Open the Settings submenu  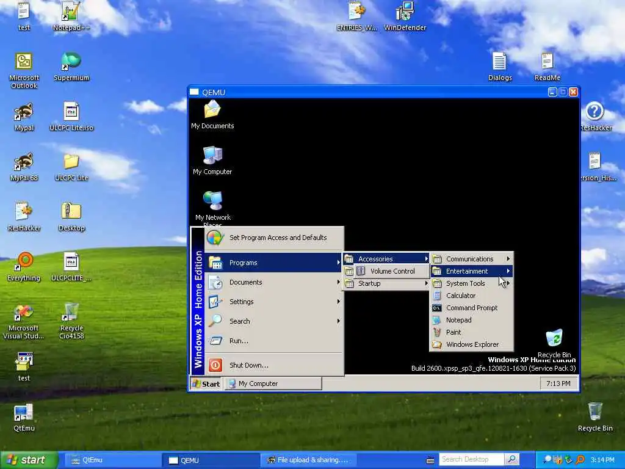(x=274, y=302)
